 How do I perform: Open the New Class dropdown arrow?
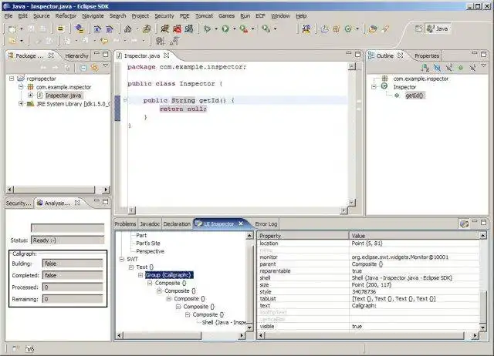[x=357, y=29]
